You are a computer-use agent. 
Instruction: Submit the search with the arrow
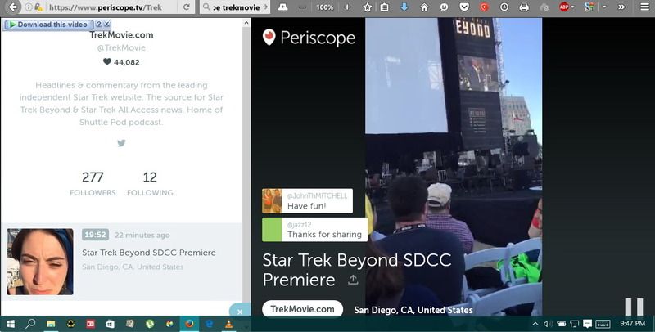click(265, 7)
